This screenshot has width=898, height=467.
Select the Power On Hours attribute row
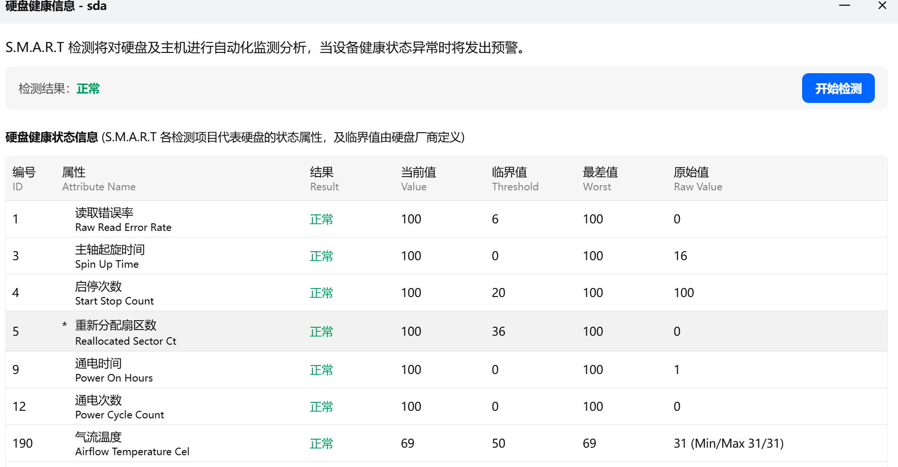pos(331,370)
